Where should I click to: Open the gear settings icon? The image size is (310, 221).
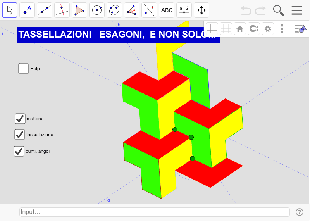(x=268, y=29)
